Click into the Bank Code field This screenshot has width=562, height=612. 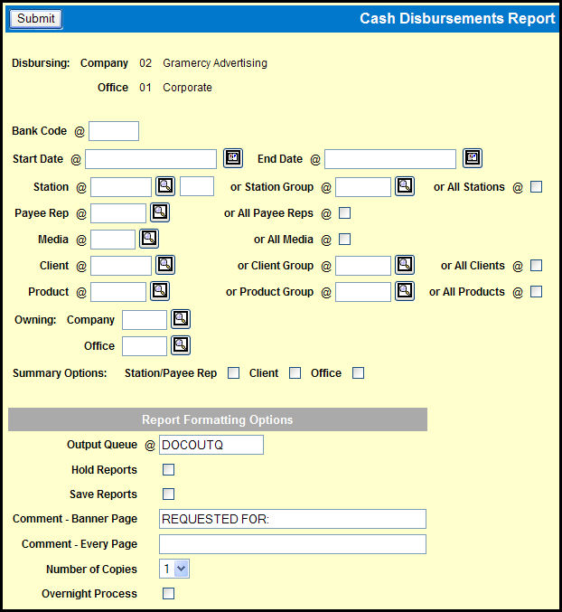(x=114, y=131)
